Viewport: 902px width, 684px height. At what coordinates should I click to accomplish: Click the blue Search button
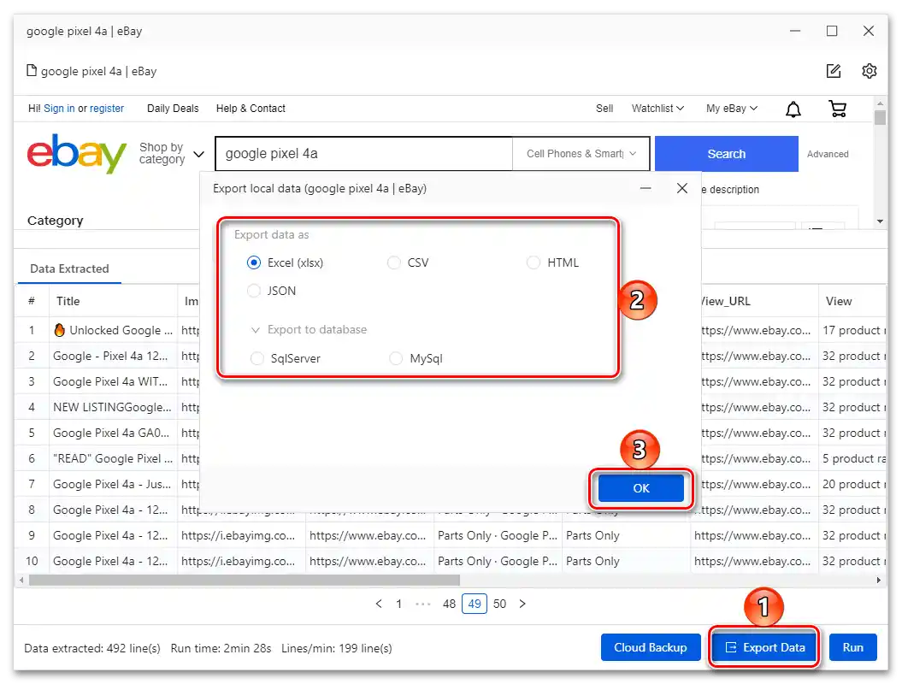coord(727,154)
